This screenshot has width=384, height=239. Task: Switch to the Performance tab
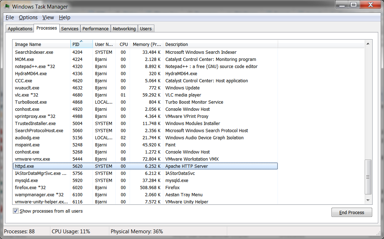95,29
